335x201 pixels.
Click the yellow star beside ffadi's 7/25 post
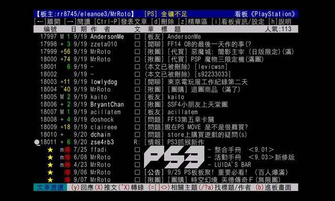(50, 150)
